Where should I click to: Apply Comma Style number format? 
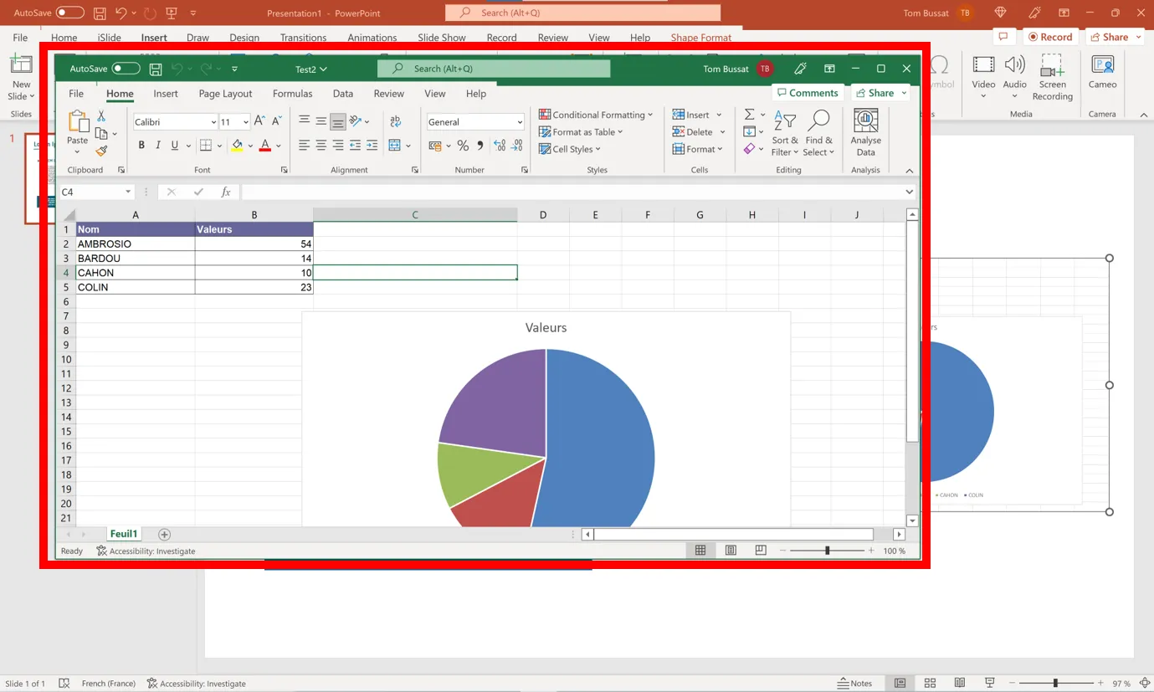[480, 146]
